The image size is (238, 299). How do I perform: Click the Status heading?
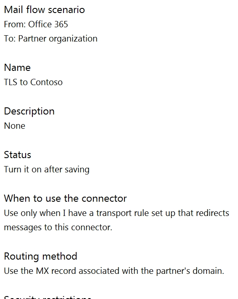click(17, 155)
